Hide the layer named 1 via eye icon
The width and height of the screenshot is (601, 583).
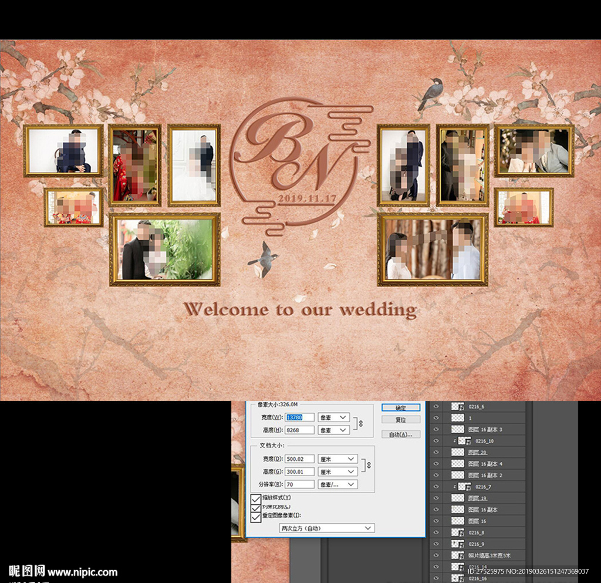click(436, 418)
